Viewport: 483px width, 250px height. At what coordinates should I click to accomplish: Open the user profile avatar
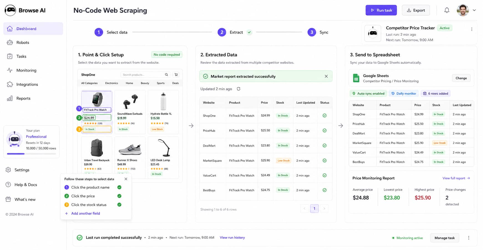click(x=463, y=10)
